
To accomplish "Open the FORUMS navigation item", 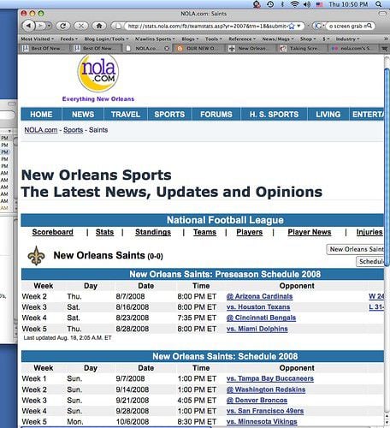I will pos(216,115).
